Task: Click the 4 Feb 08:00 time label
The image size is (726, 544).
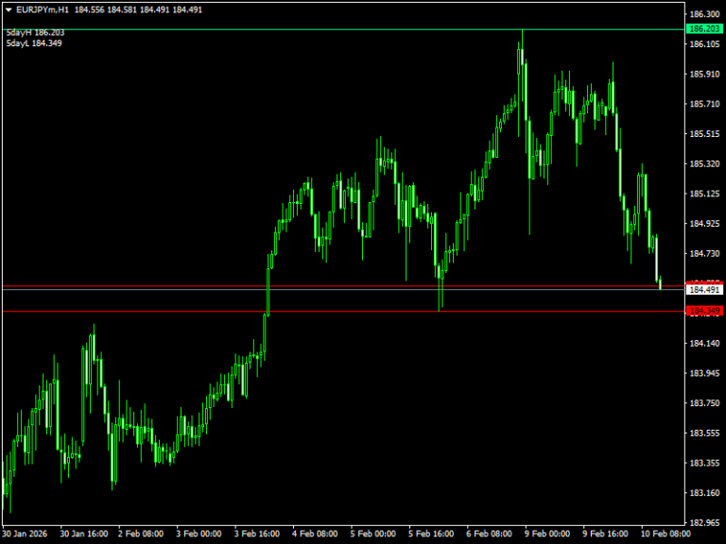Action: (315, 534)
